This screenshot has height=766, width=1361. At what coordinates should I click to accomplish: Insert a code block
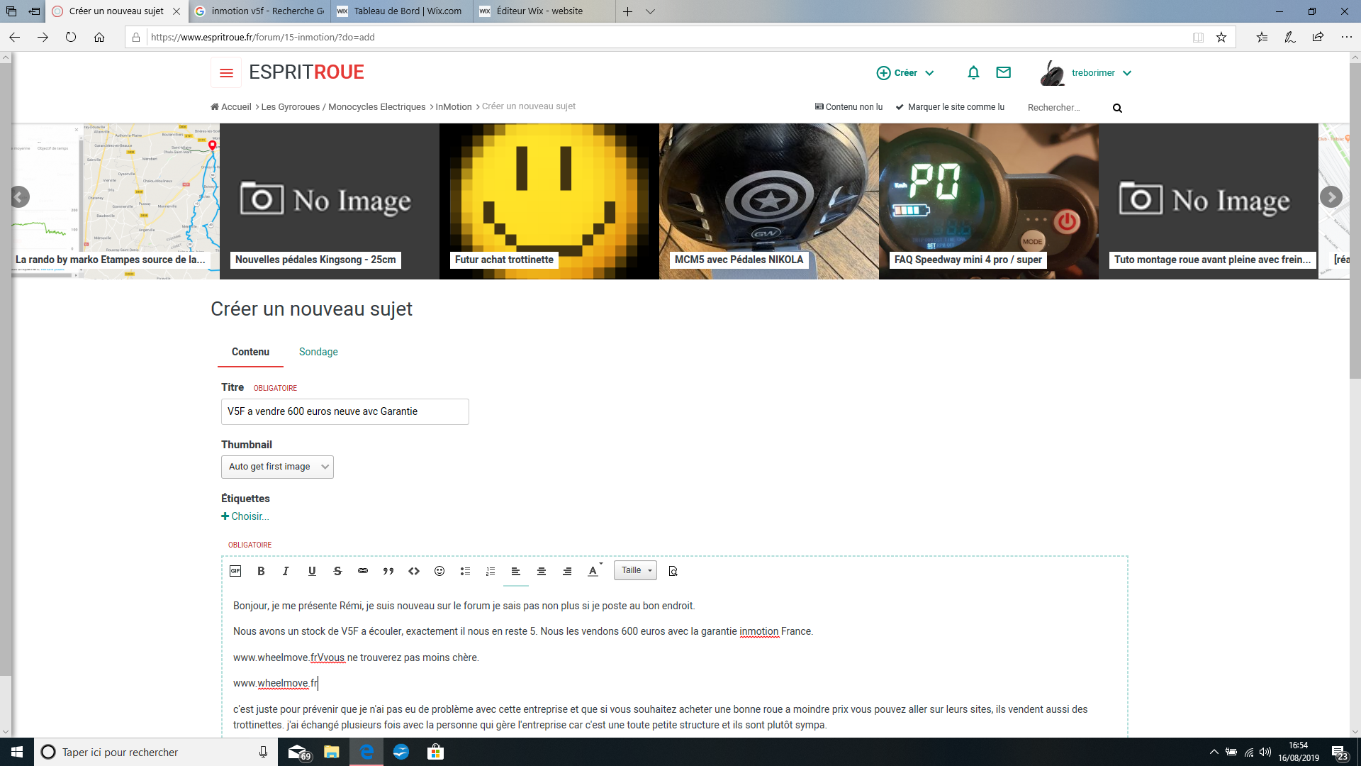tap(414, 571)
